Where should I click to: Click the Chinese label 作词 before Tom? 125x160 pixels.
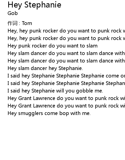click(12, 23)
